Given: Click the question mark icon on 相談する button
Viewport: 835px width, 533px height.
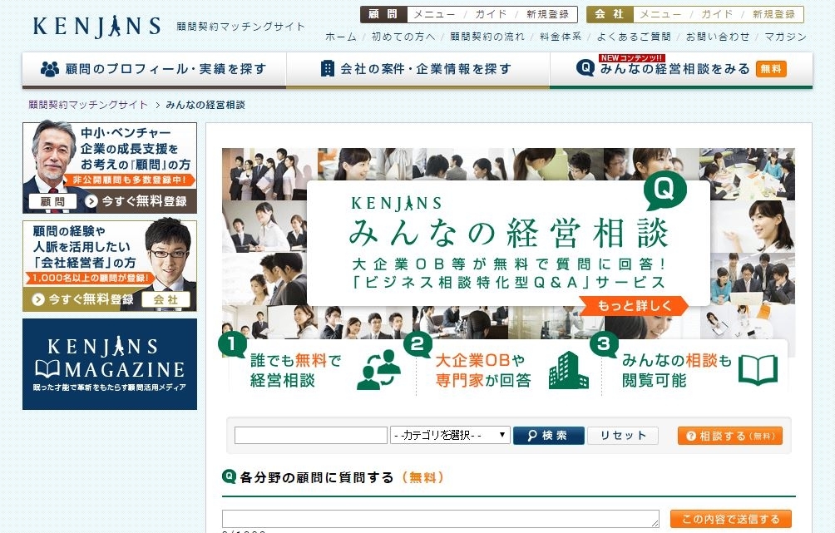Looking at the screenshot, I should pyautogui.click(x=690, y=436).
